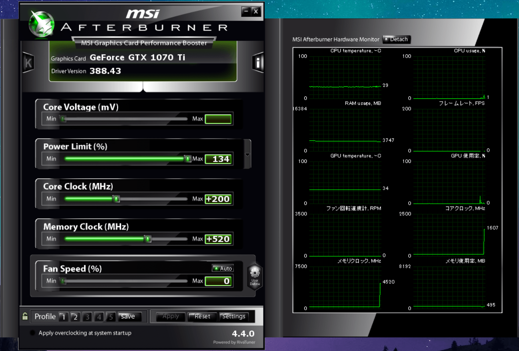Enable Apply overclocking at system startup

point(32,333)
